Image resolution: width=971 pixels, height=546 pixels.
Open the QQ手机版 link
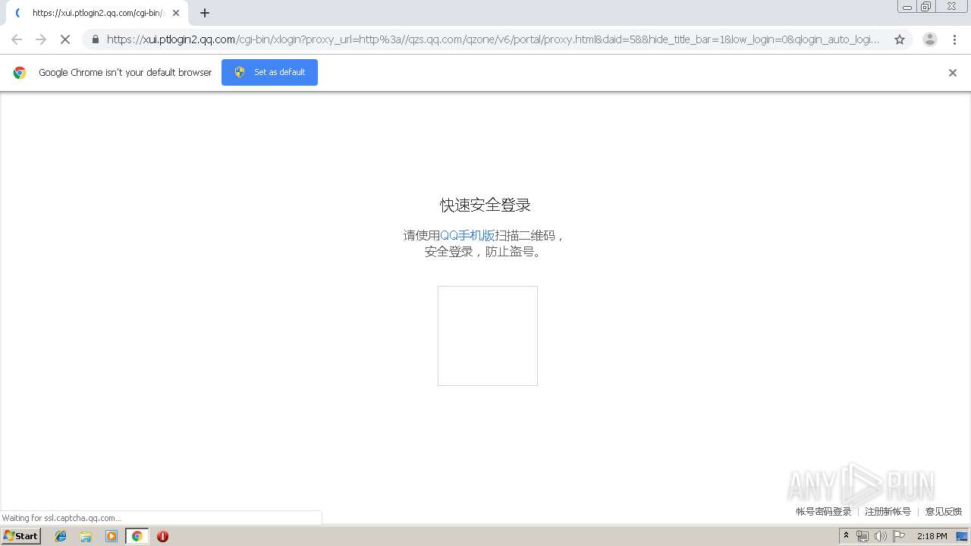click(x=467, y=235)
